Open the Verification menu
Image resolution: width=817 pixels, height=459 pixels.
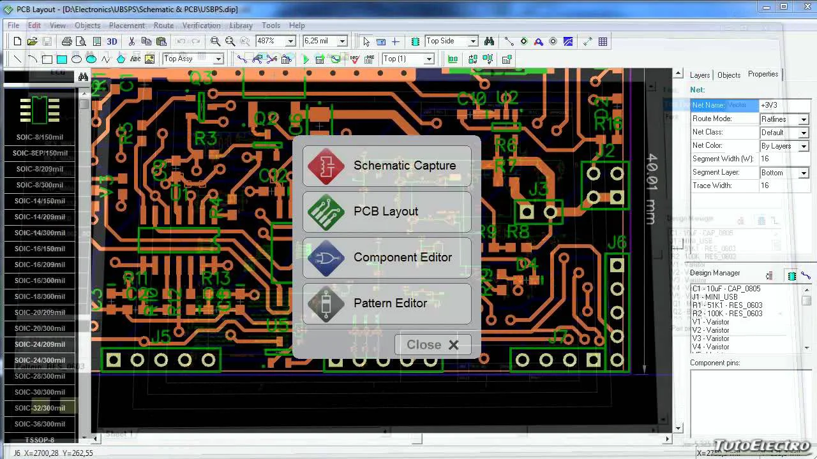[x=202, y=25]
